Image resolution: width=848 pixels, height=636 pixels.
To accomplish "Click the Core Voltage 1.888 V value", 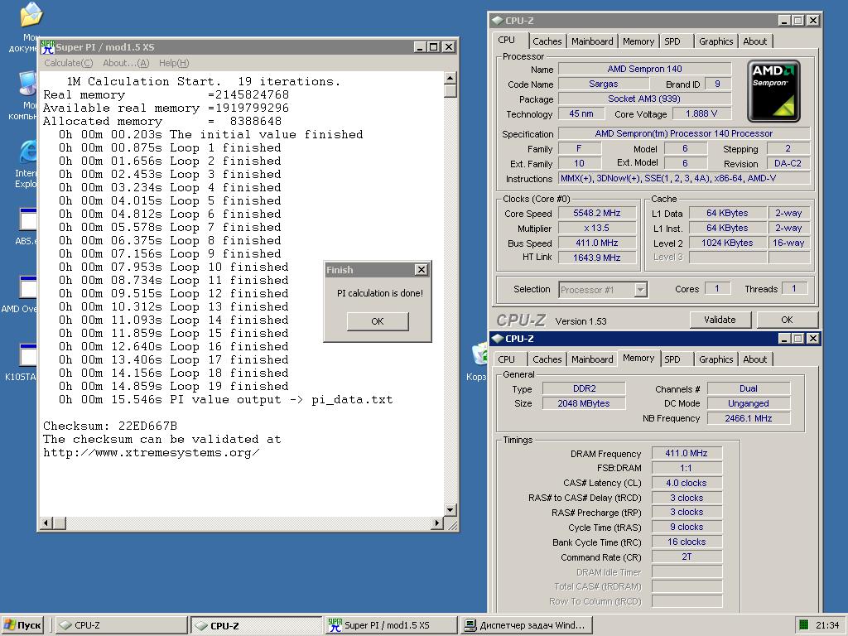I will (x=701, y=113).
